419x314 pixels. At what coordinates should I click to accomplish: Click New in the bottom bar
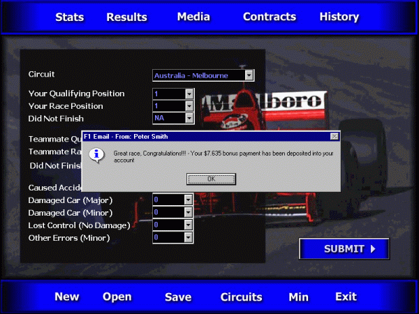point(67,297)
